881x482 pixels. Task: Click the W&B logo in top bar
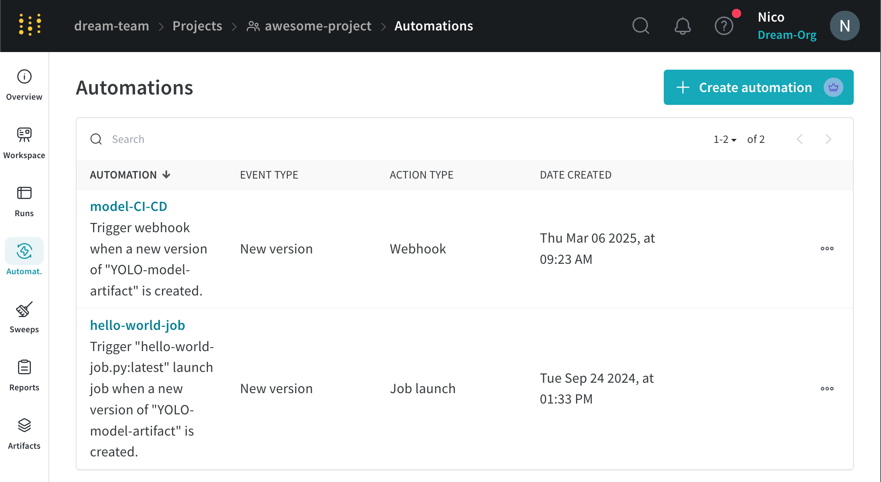tap(29, 25)
